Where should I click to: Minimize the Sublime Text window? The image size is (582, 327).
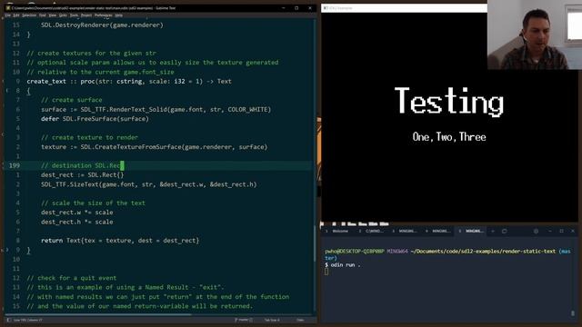284,8
